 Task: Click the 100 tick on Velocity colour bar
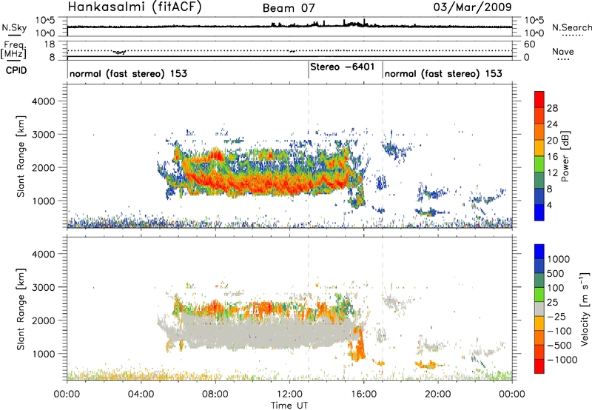click(556, 288)
